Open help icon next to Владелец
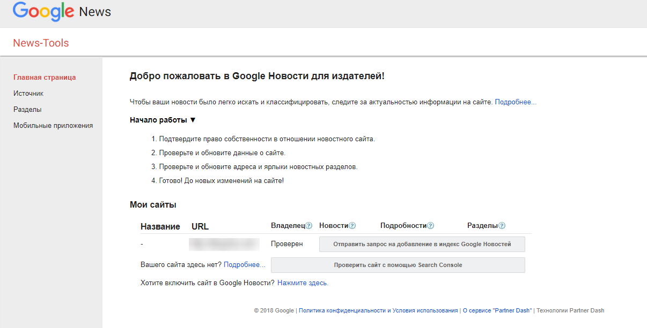 pyautogui.click(x=308, y=226)
